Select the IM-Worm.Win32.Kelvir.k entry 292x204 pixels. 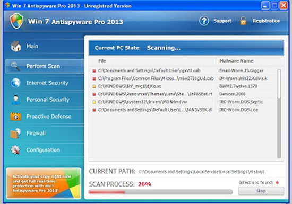pyautogui.click(x=243, y=78)
